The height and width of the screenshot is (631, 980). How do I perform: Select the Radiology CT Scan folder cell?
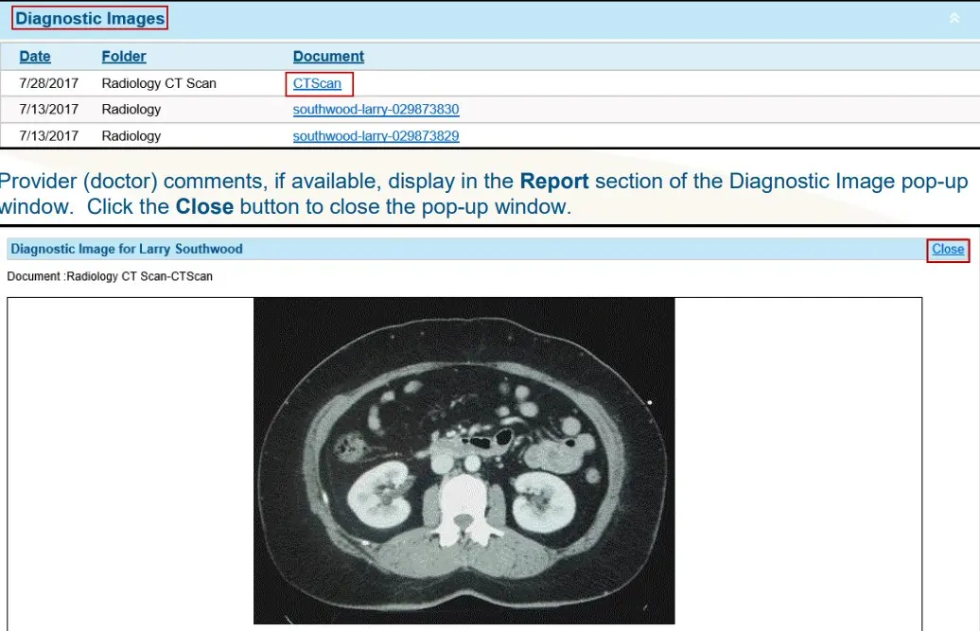click(x=159, y=83)
